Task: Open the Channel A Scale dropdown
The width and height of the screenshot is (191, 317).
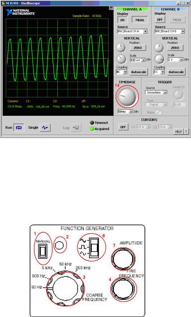Action: coord(144,60)
